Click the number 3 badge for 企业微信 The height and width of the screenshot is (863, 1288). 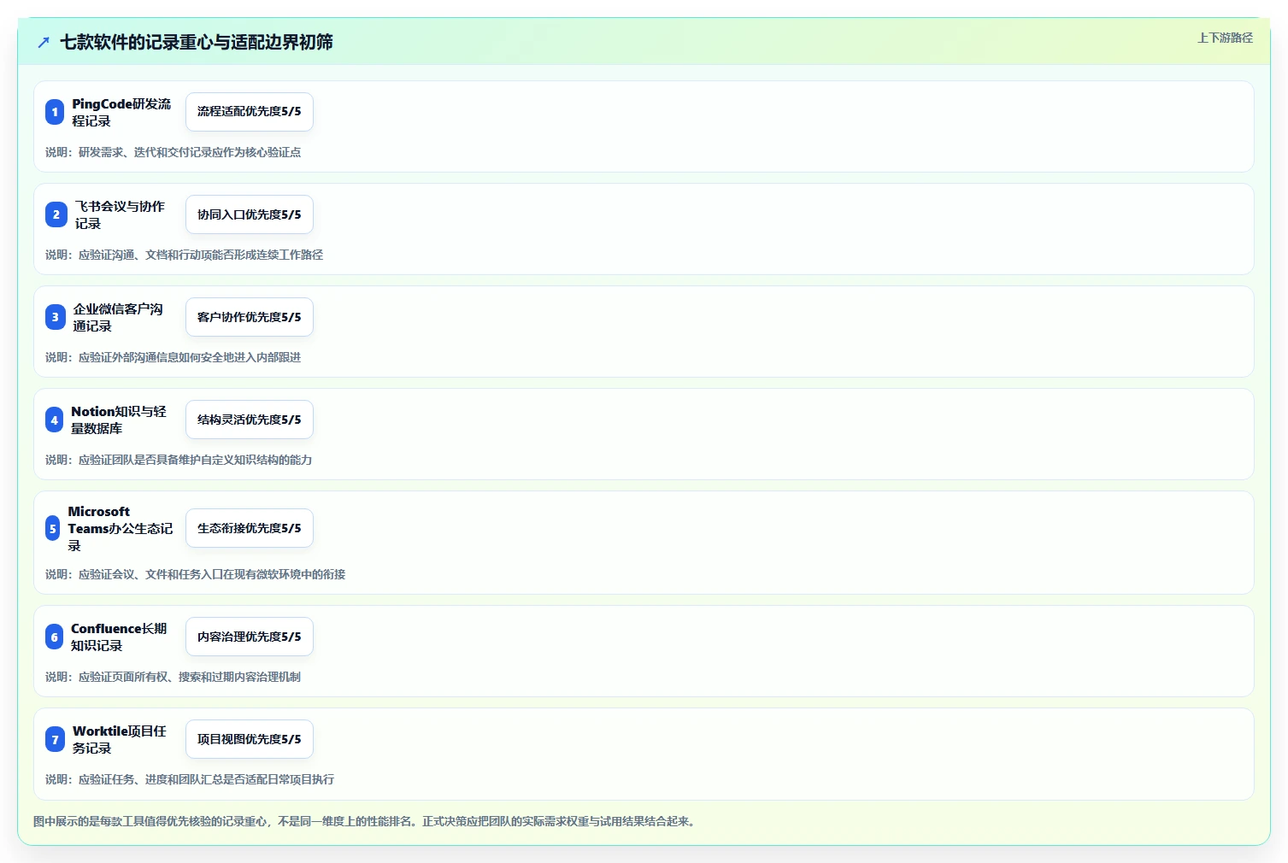(56, 317)
